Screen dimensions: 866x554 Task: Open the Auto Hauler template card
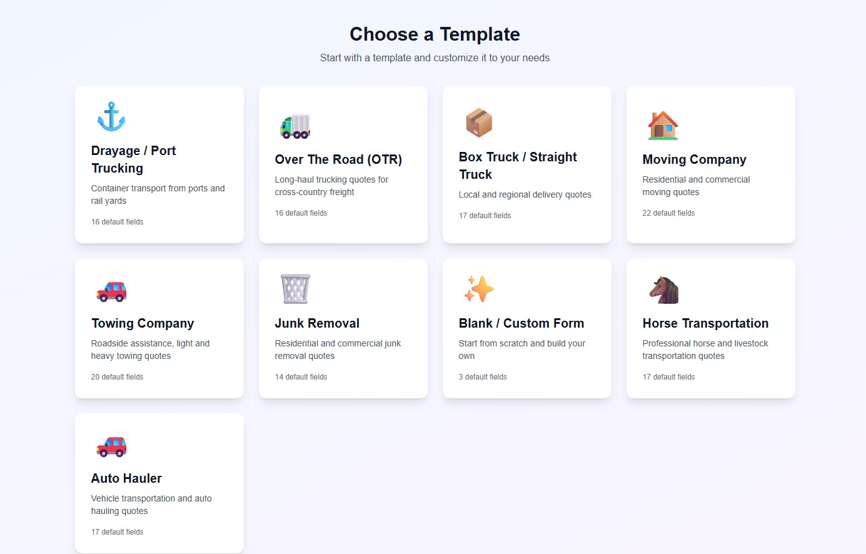pyautogui.click(x=159, y=483)
